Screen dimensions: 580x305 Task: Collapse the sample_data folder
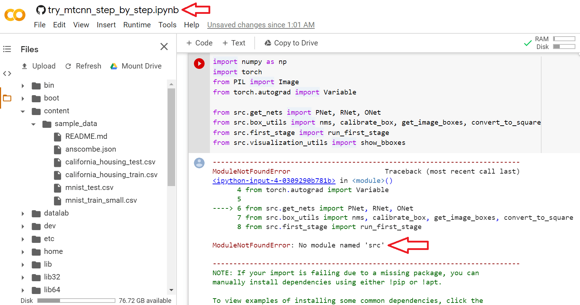pos(33,124)
